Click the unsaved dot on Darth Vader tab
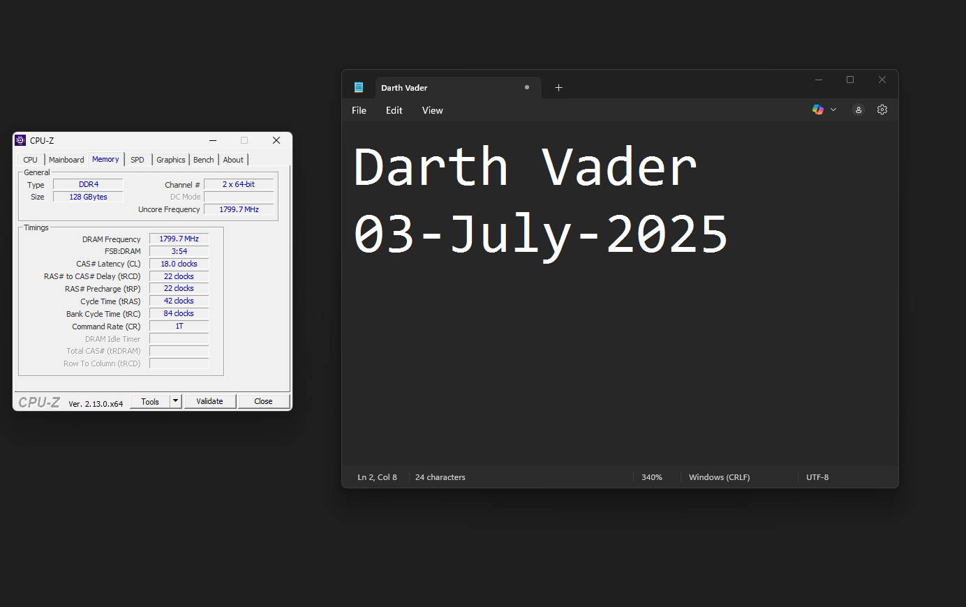This screenshot has height=607, width=966. click(x=527, y=87)
